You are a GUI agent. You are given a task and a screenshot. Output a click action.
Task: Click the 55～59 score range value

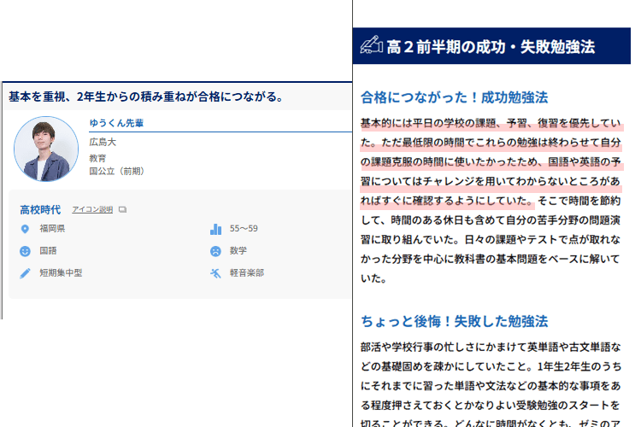[x=244, y=228]
